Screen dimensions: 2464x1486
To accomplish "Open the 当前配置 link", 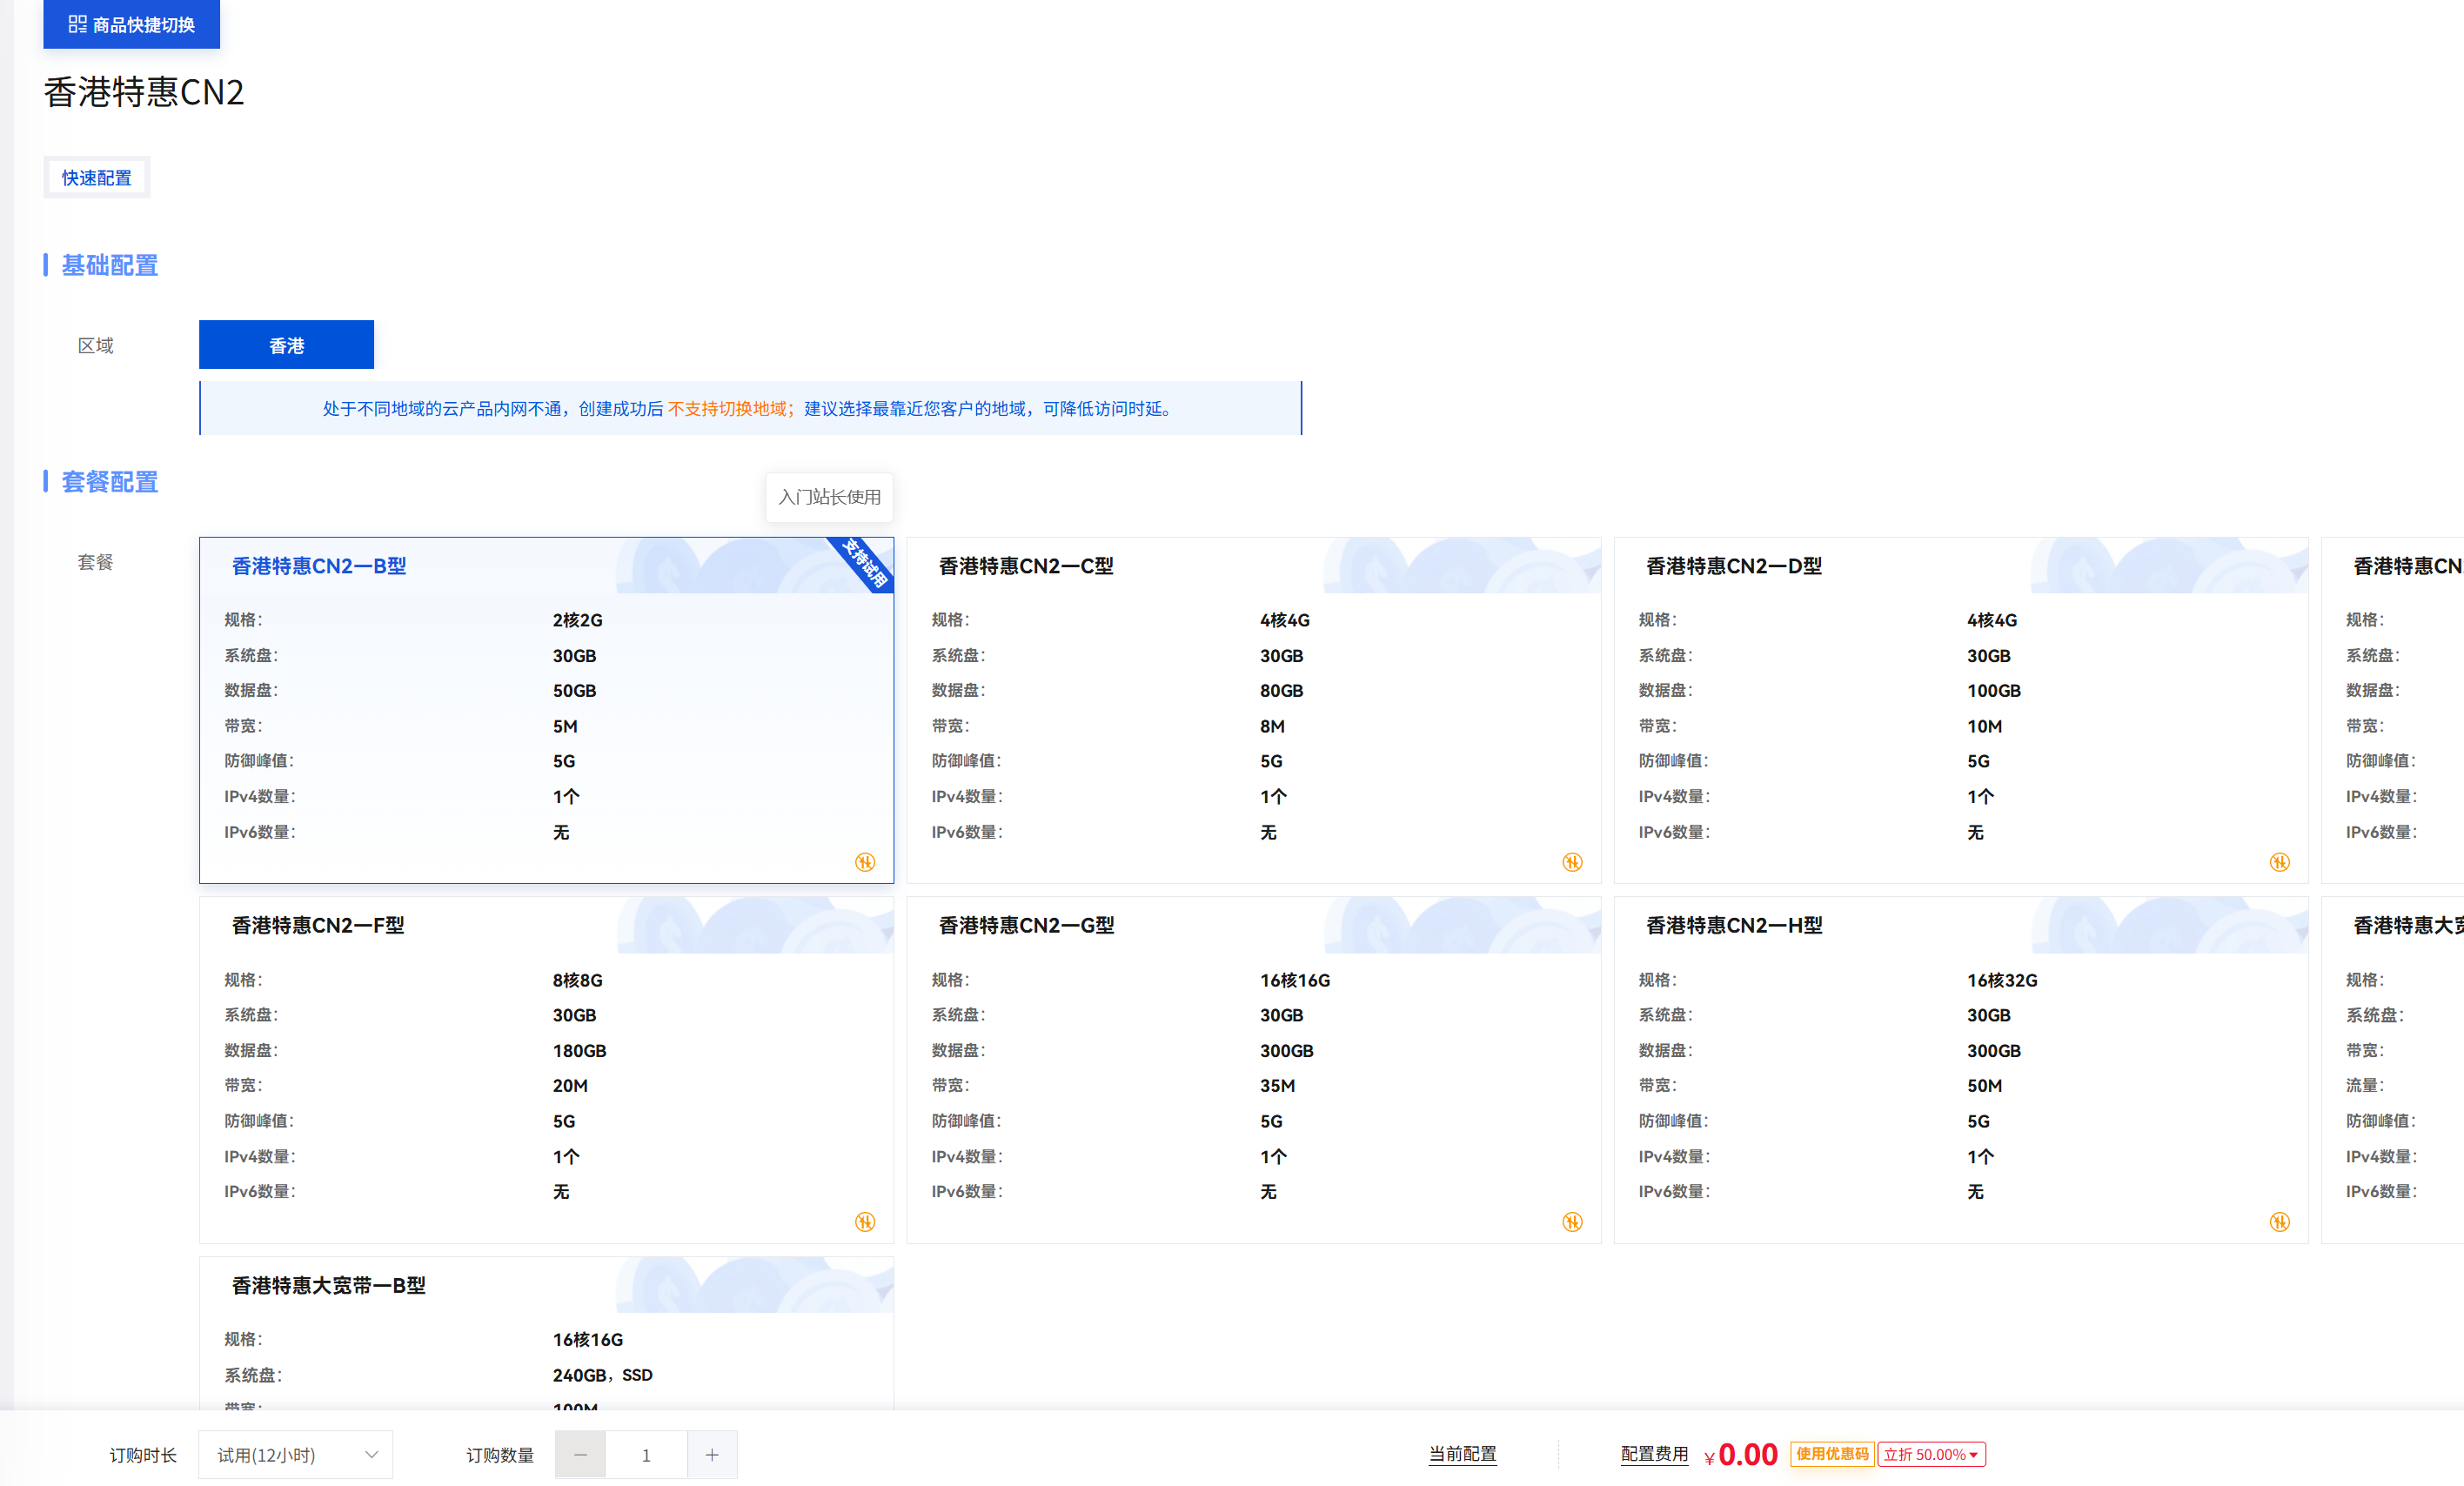I will tap(1462, 1454).
